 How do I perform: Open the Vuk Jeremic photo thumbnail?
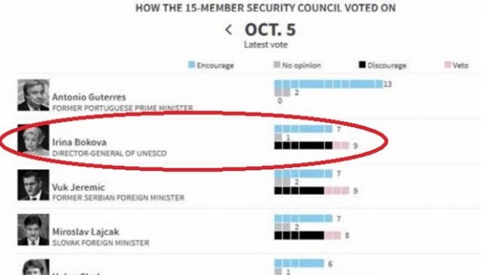click(32, 185)
